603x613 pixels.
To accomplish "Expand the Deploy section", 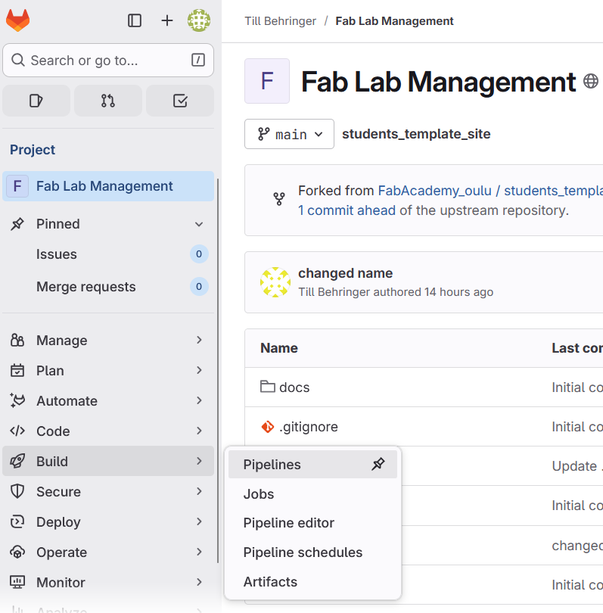I will 108,522.
